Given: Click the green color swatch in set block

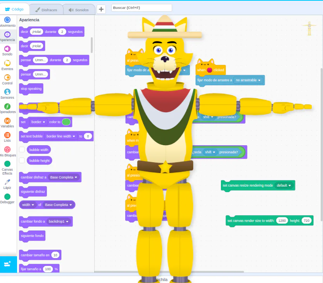Looking at the screenshot, I should [x=66, y=122].
